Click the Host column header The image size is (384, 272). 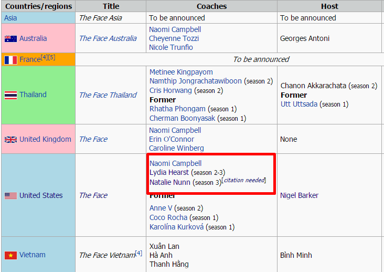click(329, 6)
